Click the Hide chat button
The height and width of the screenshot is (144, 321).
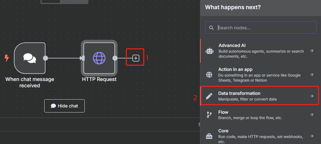point(64,106)
